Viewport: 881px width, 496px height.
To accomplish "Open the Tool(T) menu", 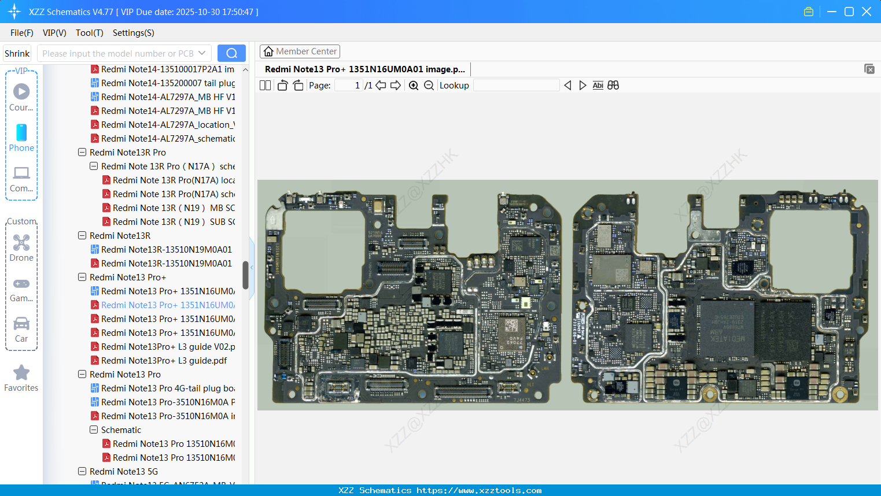I will pos(89,33).
